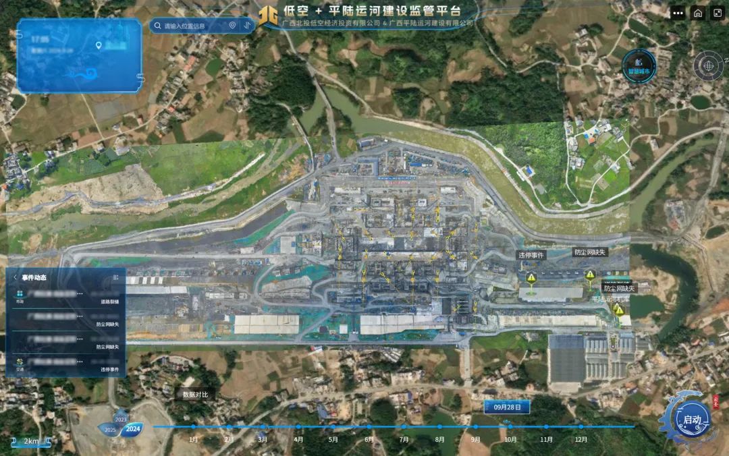Expand event list using panel's top-right icon
Viewport: 729px width, 456px height.
click(x=115, y=277)
